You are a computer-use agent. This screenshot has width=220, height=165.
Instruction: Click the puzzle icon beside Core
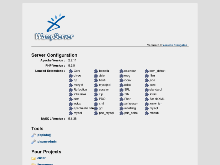tap(71, 71)
